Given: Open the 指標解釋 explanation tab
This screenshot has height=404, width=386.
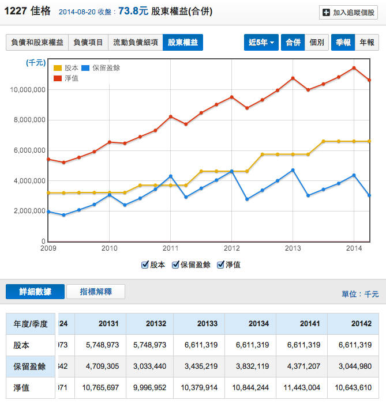Looking at the screenshot, I should [x=96, y=292].
